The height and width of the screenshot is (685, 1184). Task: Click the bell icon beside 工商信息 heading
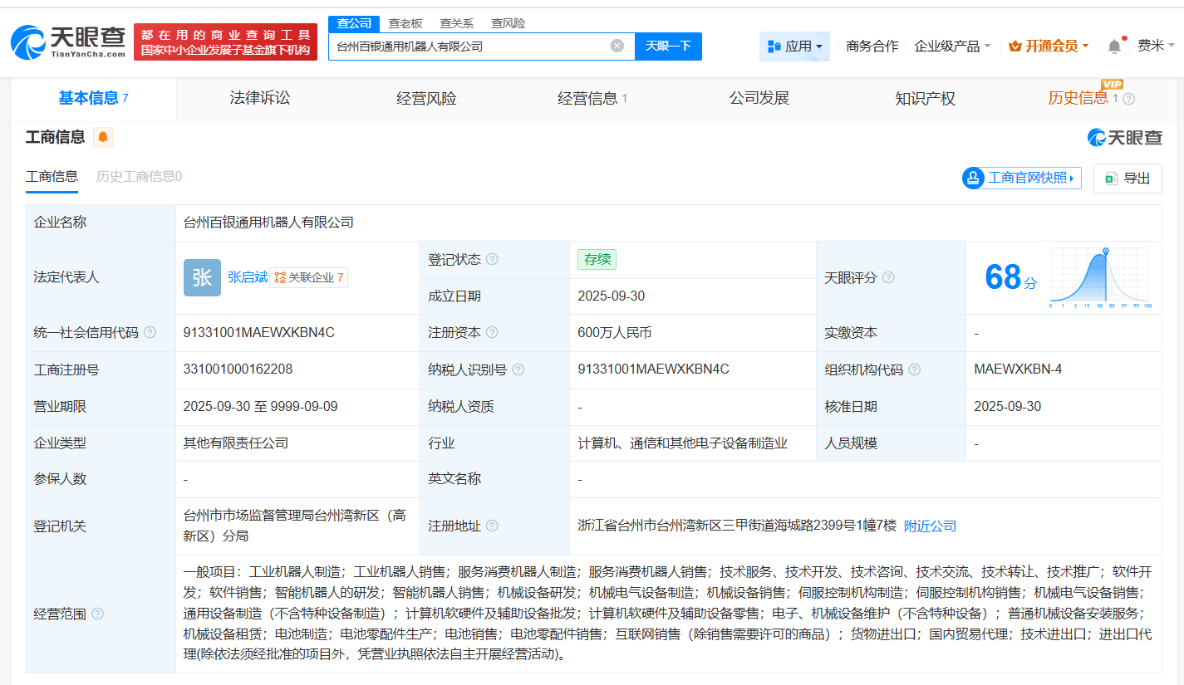click(102, 137)
